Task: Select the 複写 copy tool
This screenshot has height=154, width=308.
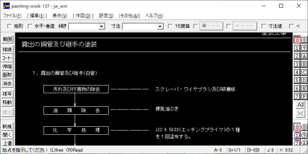Action: tap(7, 94)
